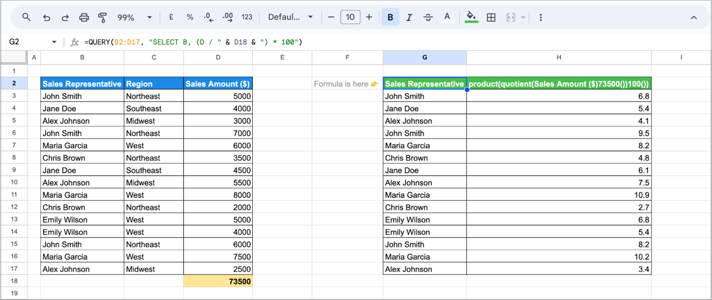Select the cell showing 9.5
Screen dimensions: 712x300
coord(559,133)
